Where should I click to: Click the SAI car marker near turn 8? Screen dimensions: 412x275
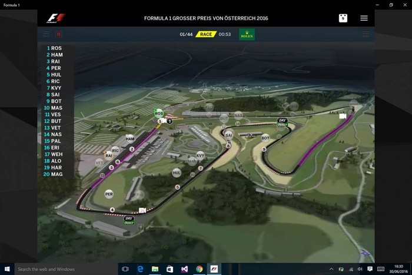[x=229, y=135]
